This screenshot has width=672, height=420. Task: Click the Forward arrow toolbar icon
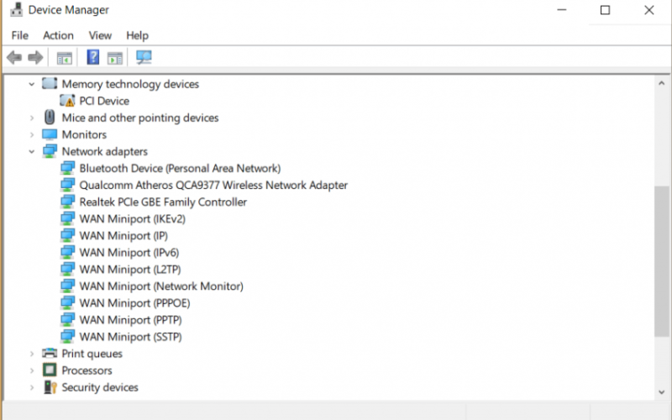click(x=35, y=57)
